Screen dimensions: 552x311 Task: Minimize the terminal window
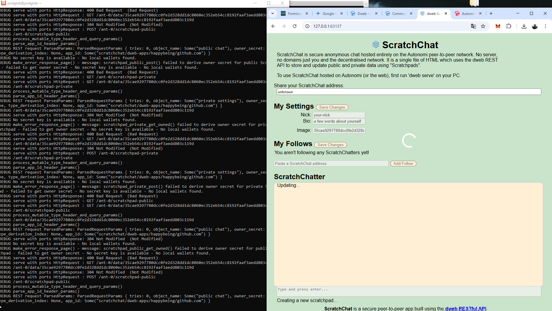pyautogui.click(x=255, y=3)
